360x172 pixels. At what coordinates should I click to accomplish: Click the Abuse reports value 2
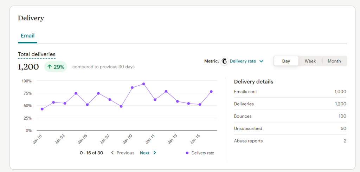pyautogui.click(x=345, y=141)
